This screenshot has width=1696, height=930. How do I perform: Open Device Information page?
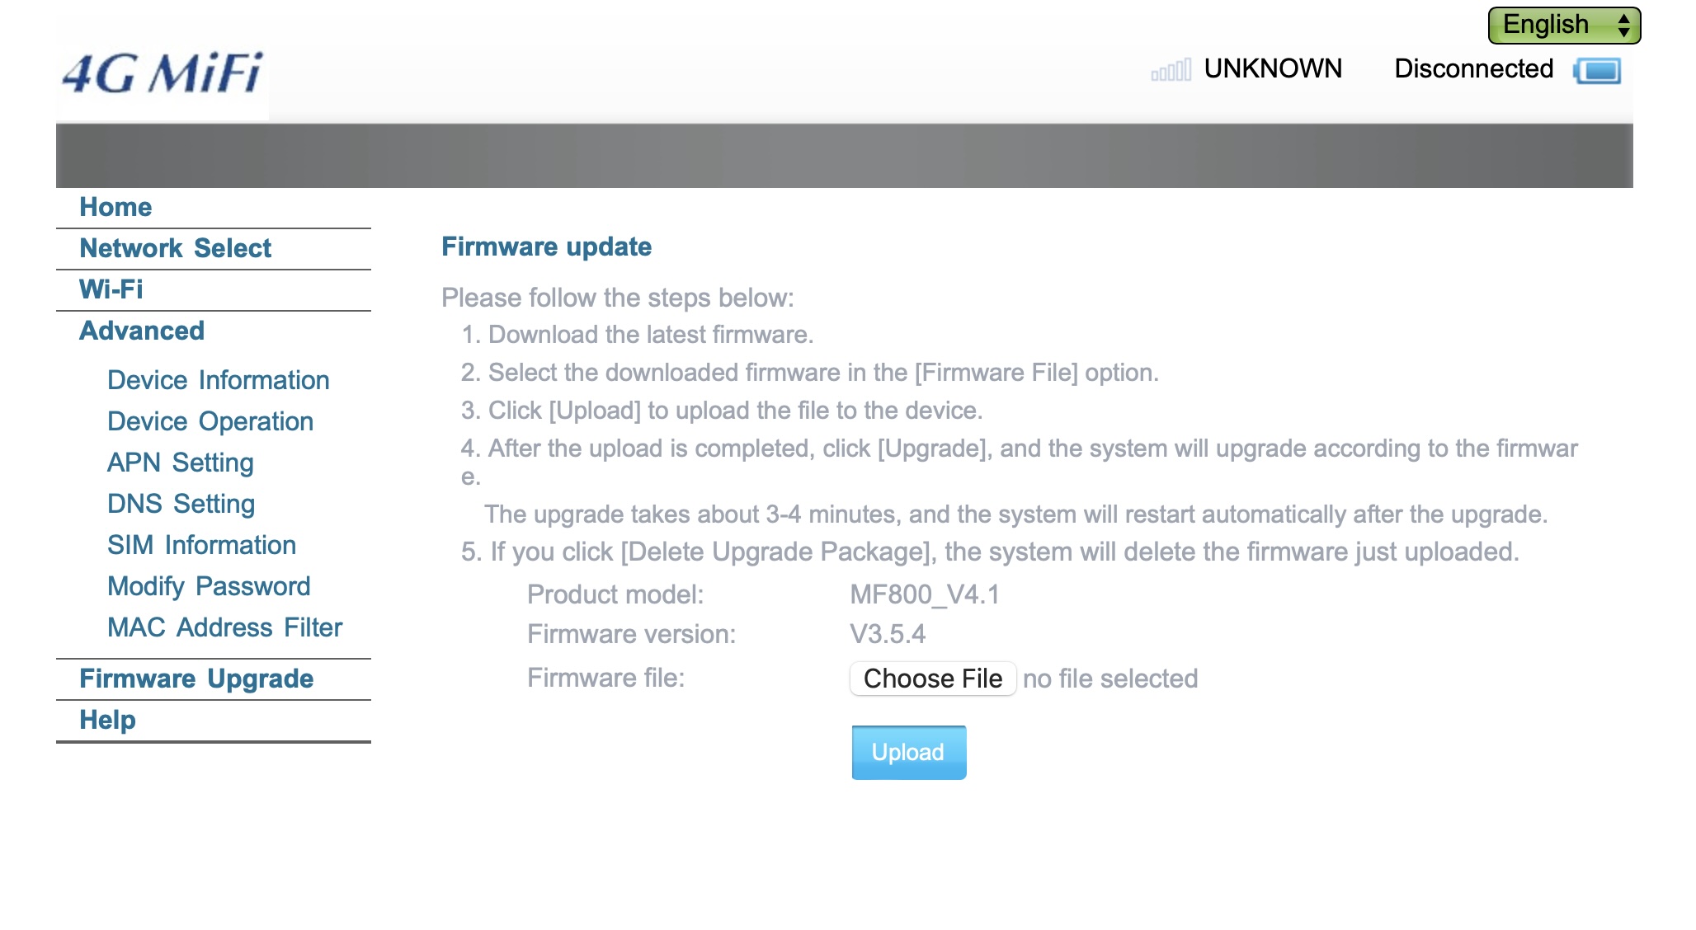pos(219,380)
